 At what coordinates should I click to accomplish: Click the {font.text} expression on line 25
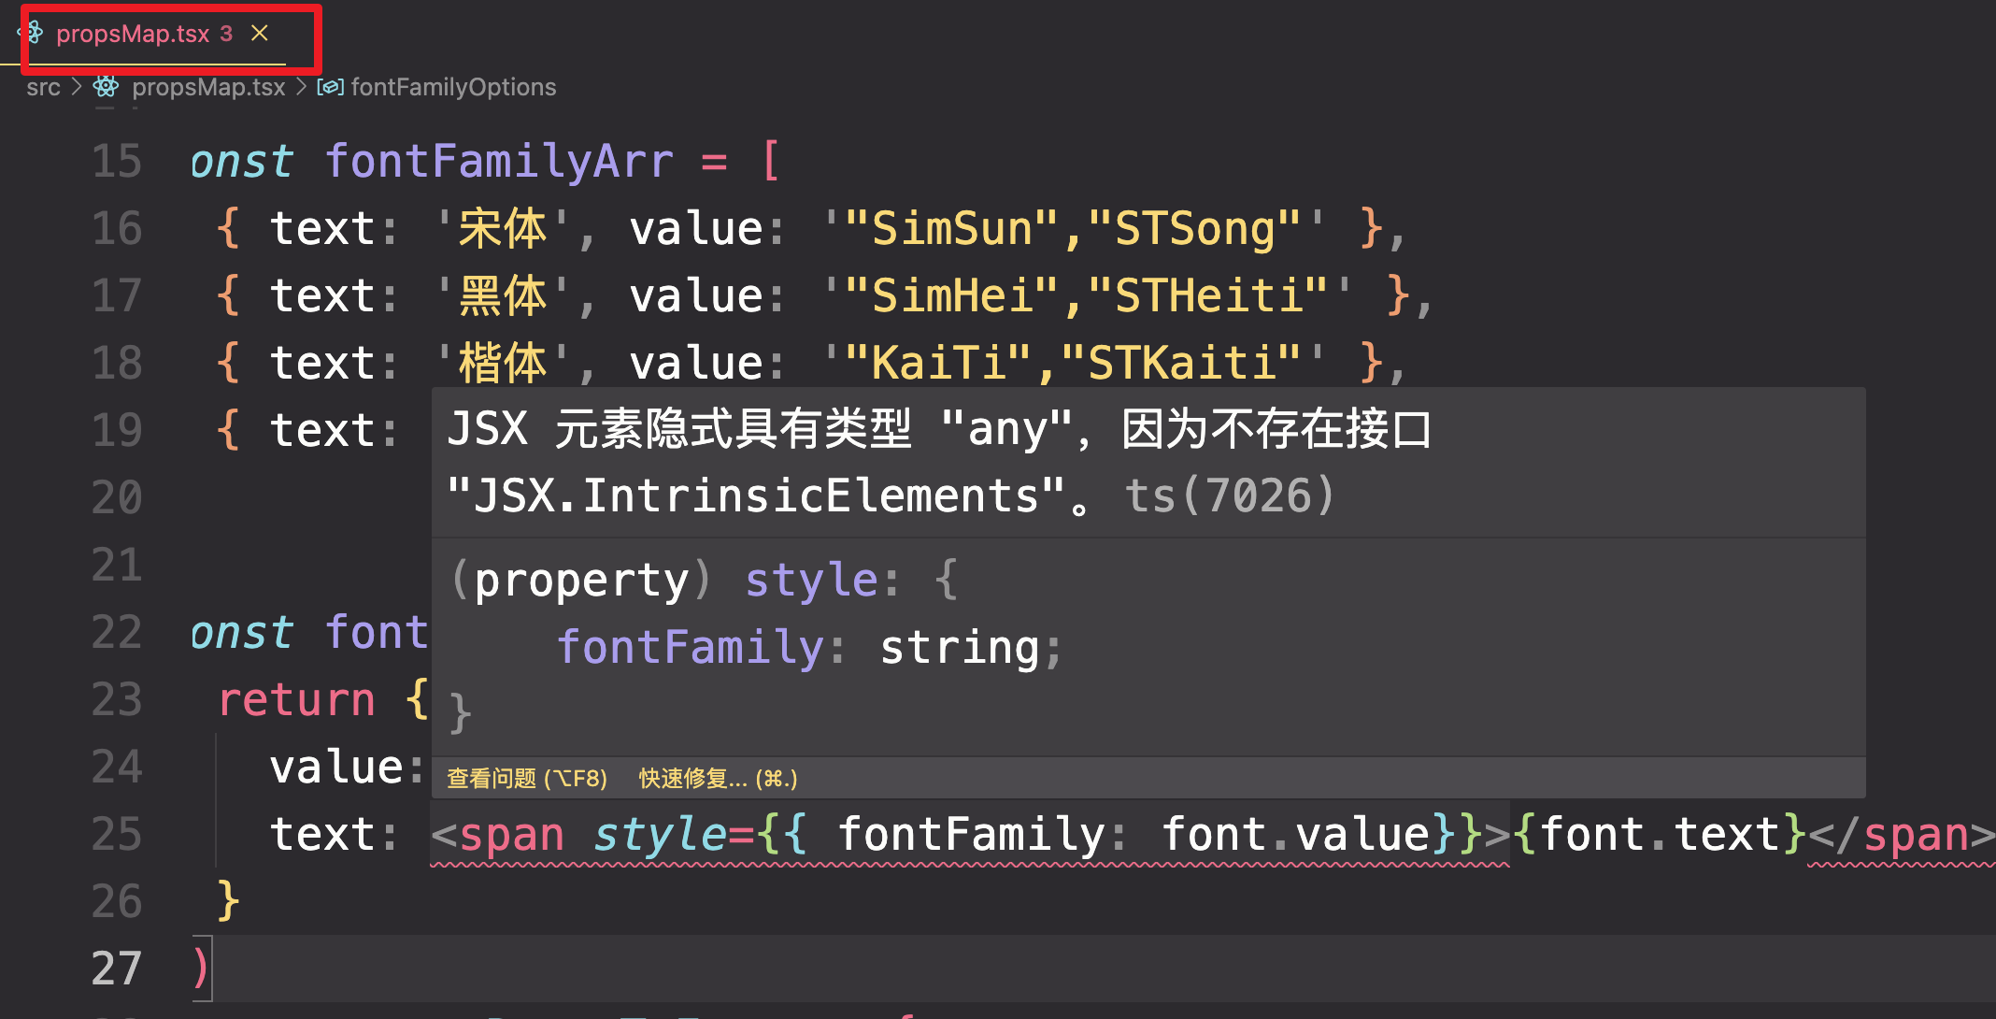(1659, 834)
